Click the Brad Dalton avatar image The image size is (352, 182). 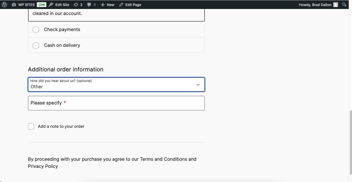(336, 5)
